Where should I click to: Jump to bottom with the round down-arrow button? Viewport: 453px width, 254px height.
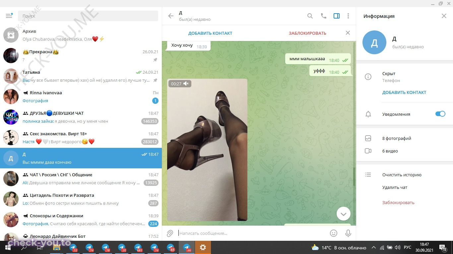(344, 214)
